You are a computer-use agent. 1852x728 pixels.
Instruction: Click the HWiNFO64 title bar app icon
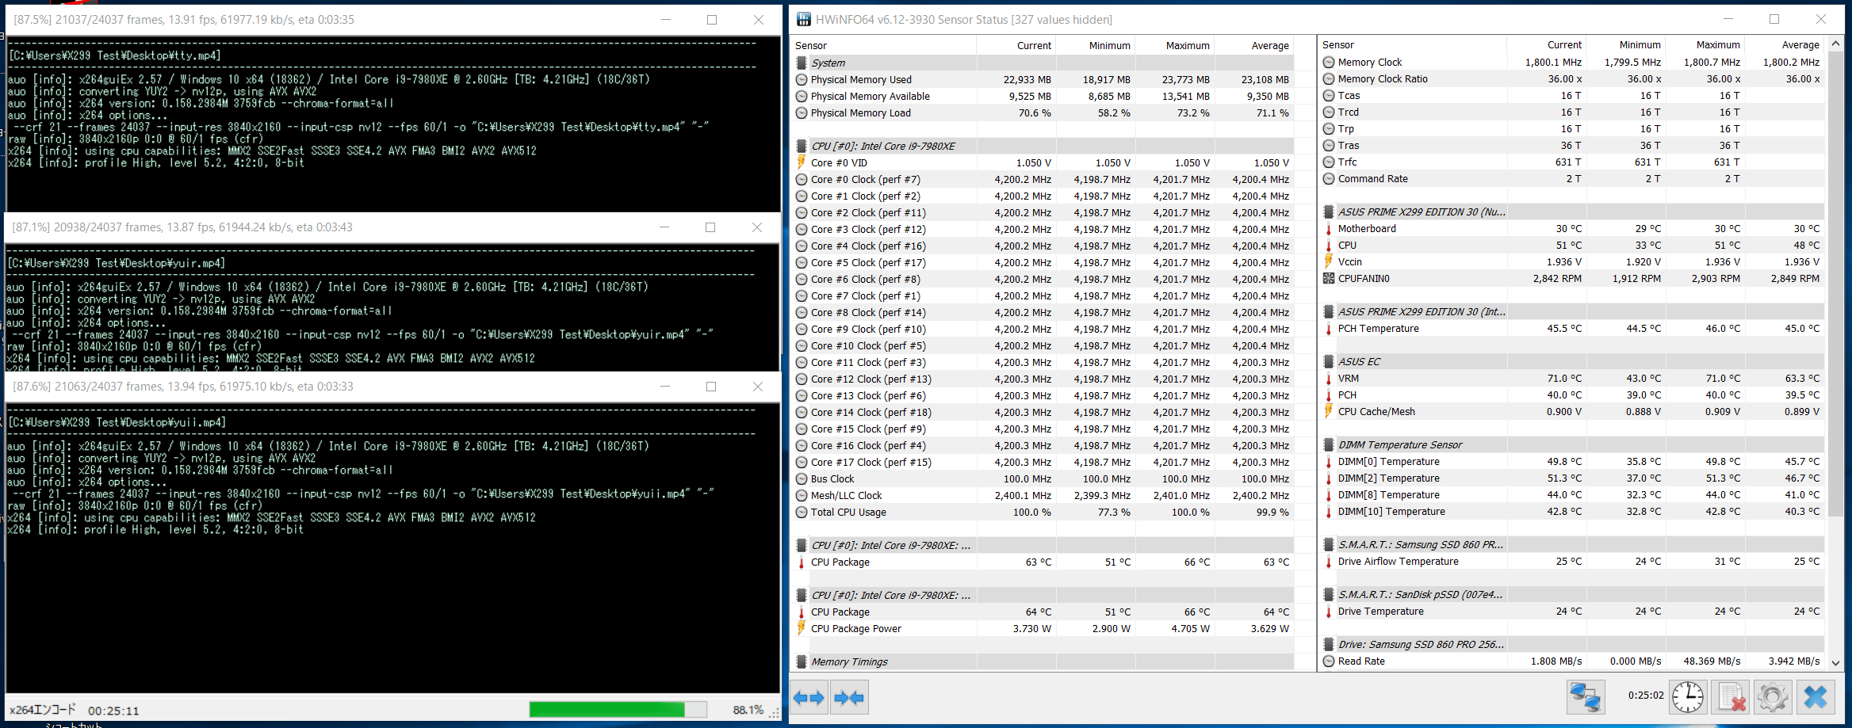pyautogui.click(x=804, y=19)
